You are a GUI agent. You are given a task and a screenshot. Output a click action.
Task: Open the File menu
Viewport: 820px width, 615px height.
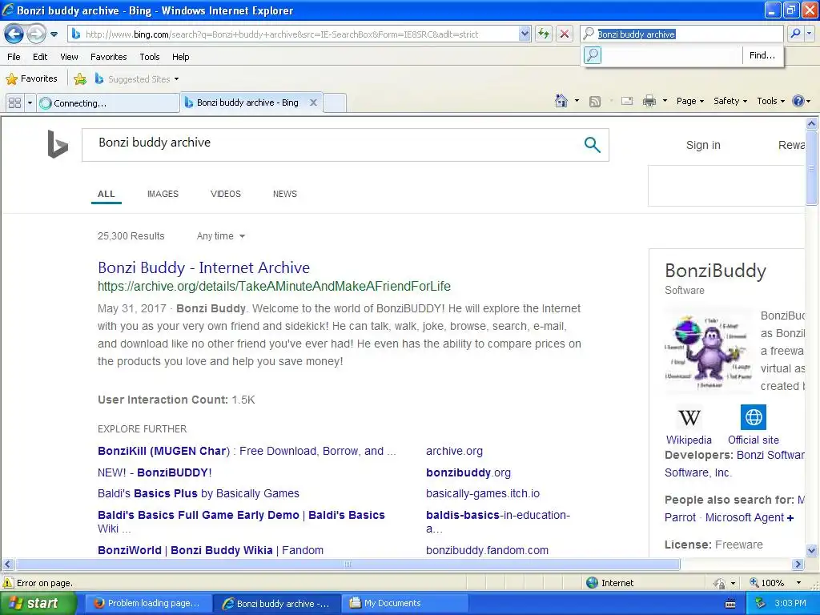[14, 57]
